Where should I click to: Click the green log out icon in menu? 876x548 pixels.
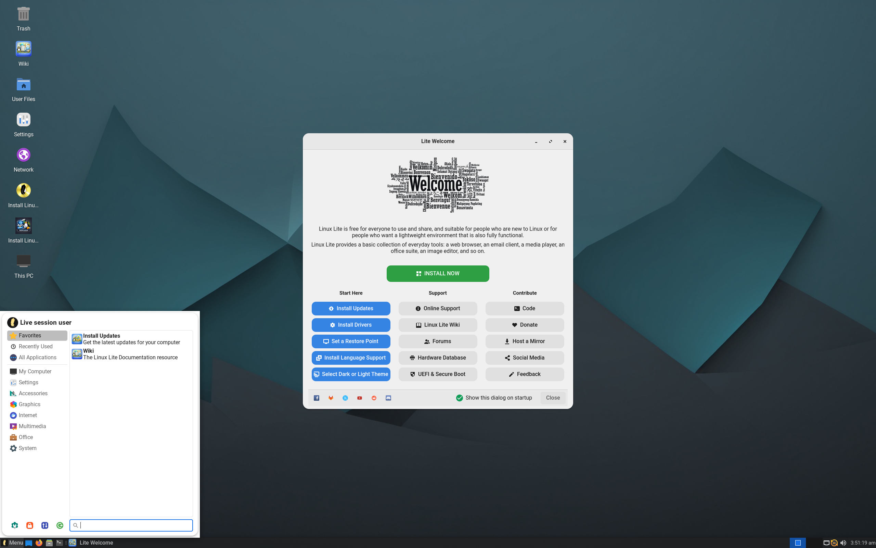point(60,525)
